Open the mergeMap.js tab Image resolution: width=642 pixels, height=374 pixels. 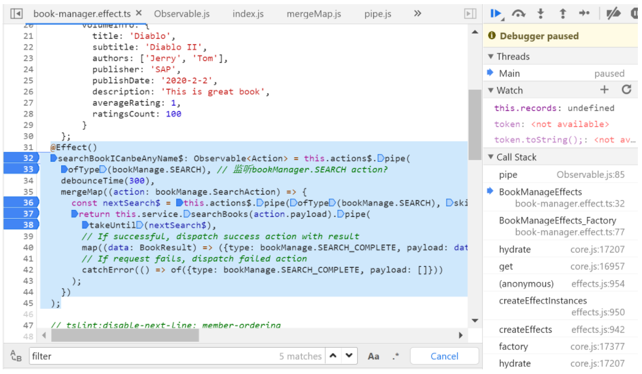coord(313,13)
